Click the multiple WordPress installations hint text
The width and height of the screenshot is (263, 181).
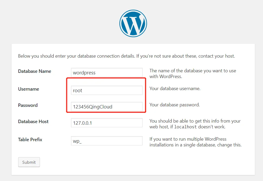195,142
